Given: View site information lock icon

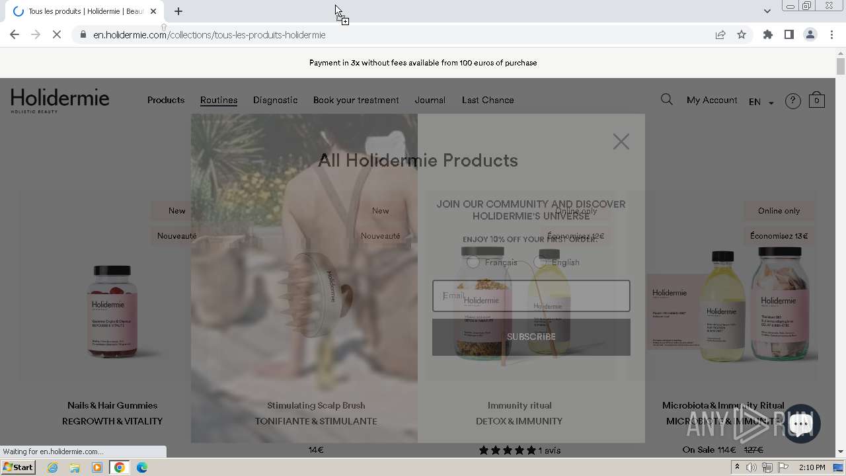Looking at the screenshot, I should click(83, 34).
